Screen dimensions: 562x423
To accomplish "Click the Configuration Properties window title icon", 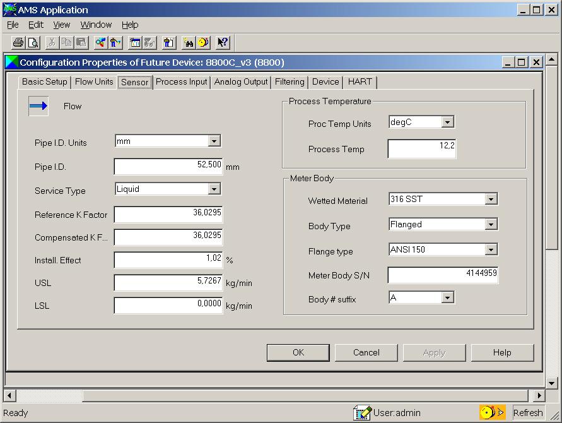I will click(11, 63).
